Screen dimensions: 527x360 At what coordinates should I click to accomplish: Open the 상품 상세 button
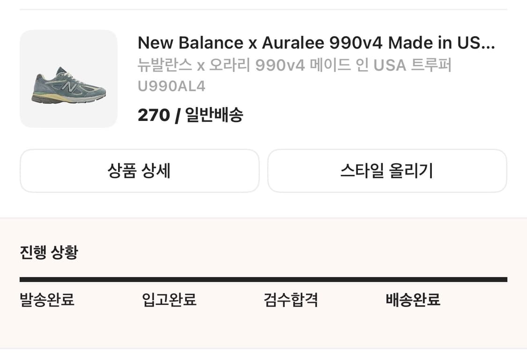139,171
